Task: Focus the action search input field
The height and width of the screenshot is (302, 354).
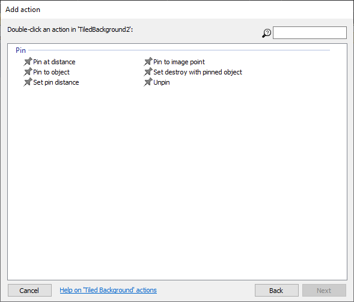Action: [x=310, y=32]
